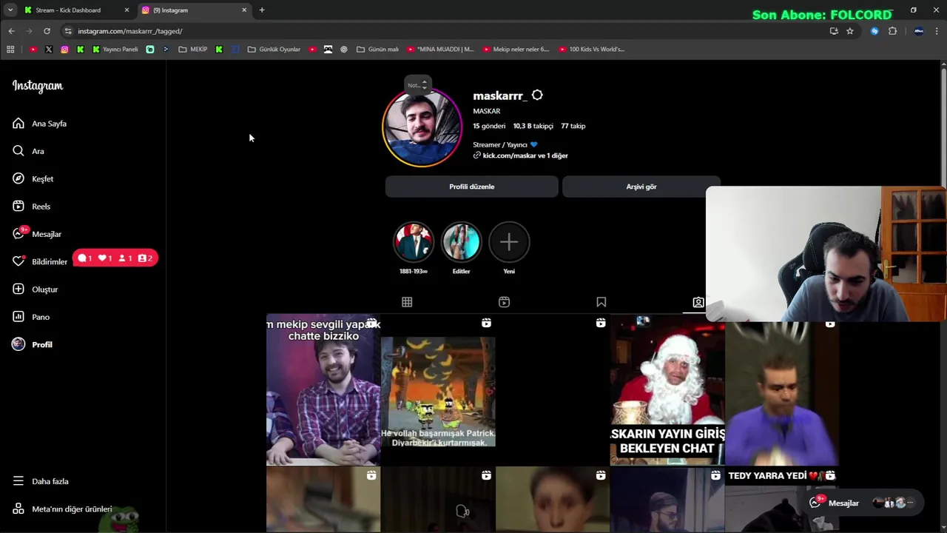Go to Keşfet explore page

pos(33,178)
